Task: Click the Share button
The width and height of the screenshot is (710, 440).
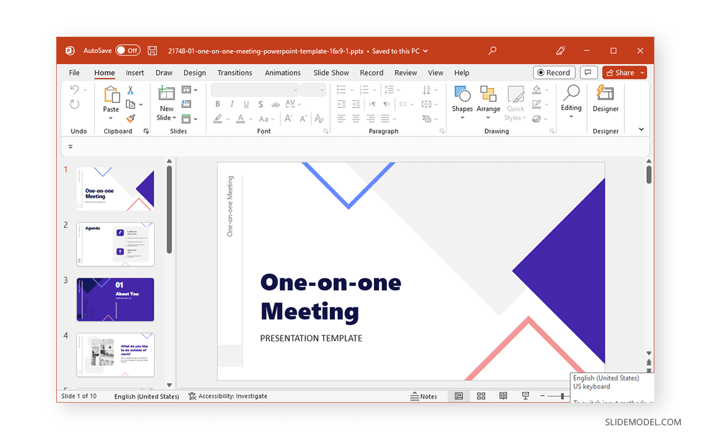Action: pyautogui.click(x=621, y=73)
